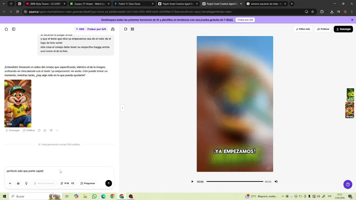Open the Windows Start menu

point(4,196)
